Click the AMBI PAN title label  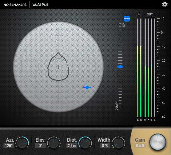[x=41, y=5]
